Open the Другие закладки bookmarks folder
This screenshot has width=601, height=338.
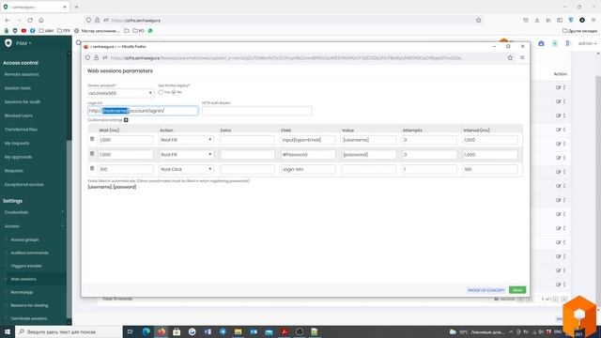tap(580, 31)
